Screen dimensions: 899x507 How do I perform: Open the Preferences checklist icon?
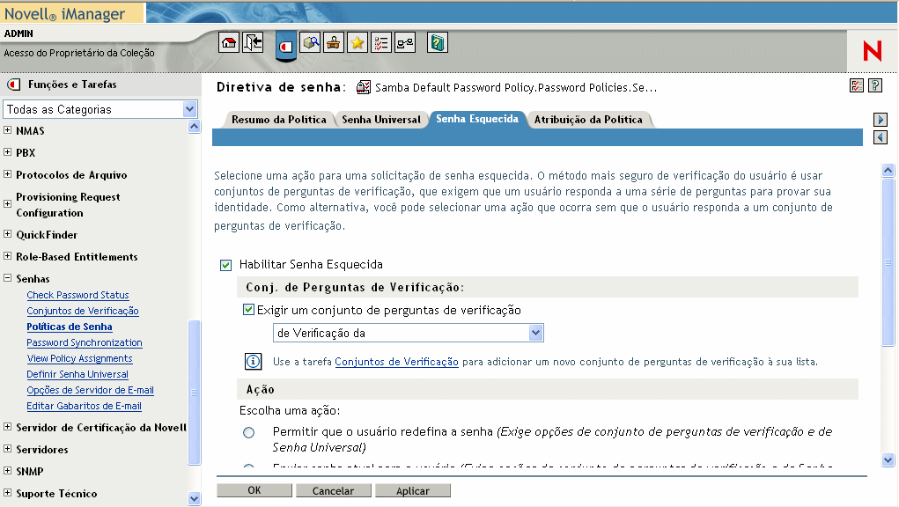pos(381,43)
